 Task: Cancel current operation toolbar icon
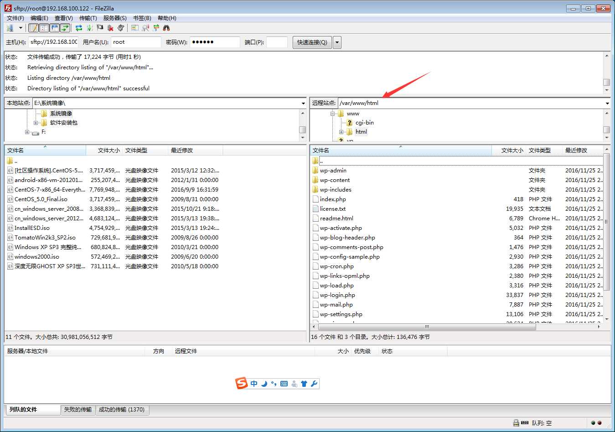click(100, 28)
